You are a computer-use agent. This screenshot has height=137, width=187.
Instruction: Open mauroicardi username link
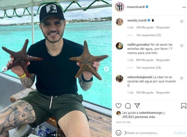136,7
